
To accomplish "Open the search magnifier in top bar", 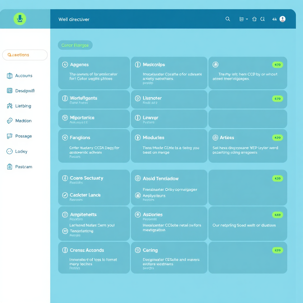I will [228, 19].
